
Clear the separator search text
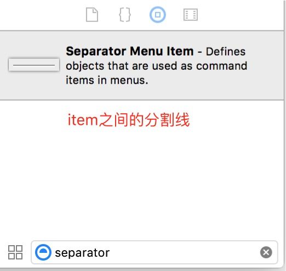(x=266, y=252)
